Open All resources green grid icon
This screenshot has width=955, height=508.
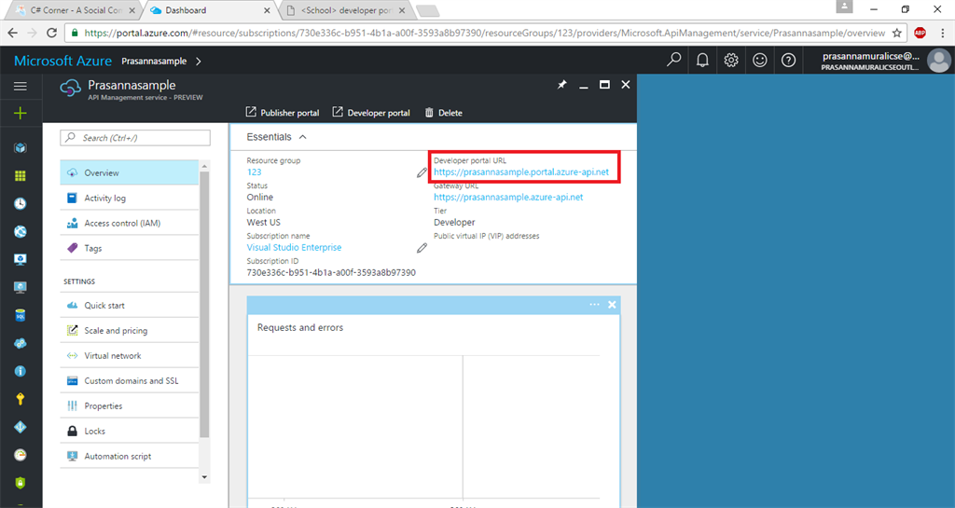21,176
